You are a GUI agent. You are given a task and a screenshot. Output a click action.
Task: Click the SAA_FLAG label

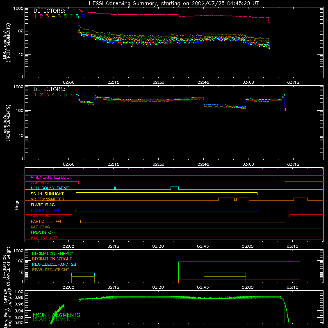(x=40, y=216)
